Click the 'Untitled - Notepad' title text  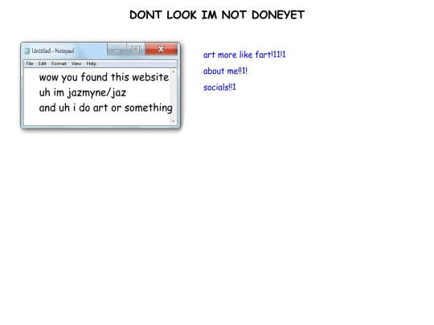click(53, 51)
